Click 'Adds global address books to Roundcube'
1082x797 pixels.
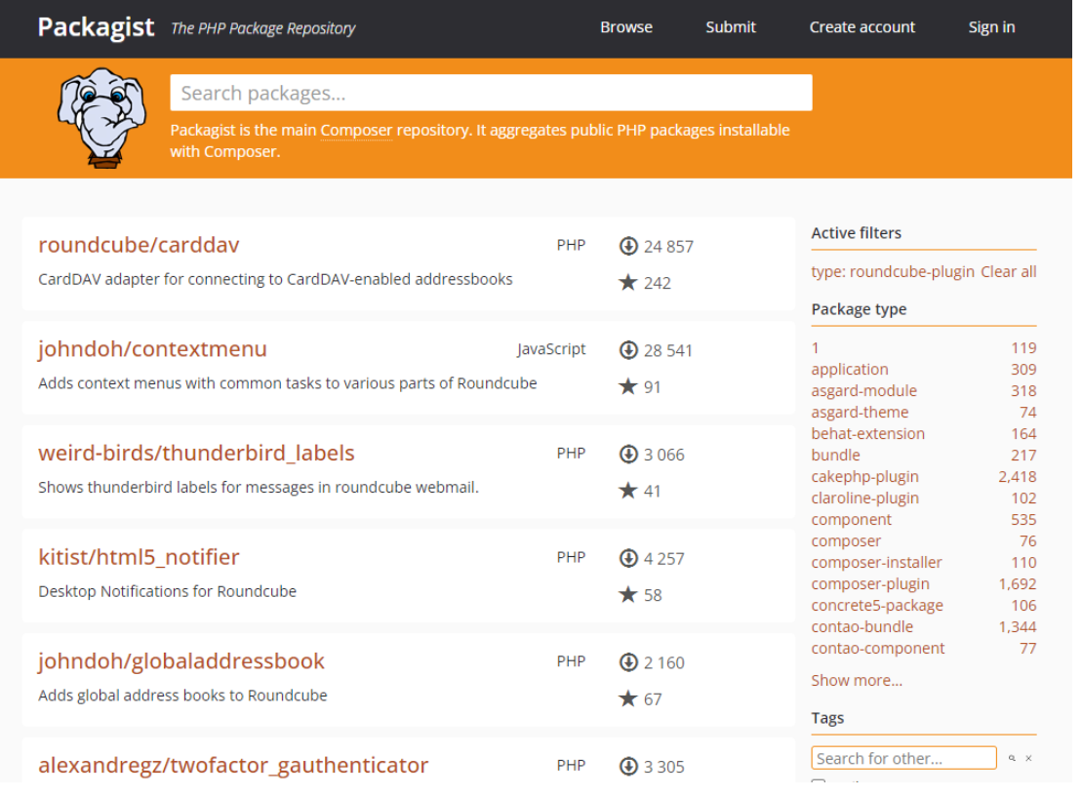click(182, 696)
